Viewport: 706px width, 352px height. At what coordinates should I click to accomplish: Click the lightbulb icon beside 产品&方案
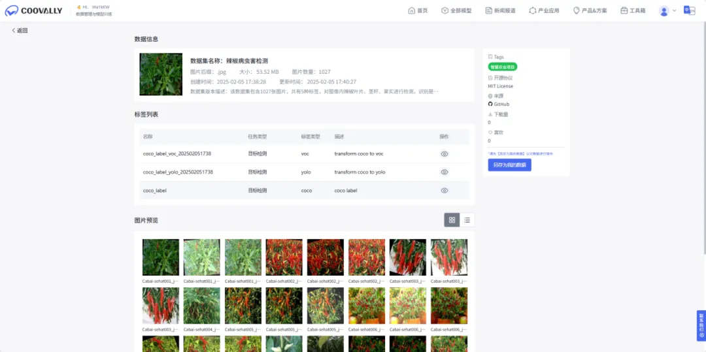[577, 10]
